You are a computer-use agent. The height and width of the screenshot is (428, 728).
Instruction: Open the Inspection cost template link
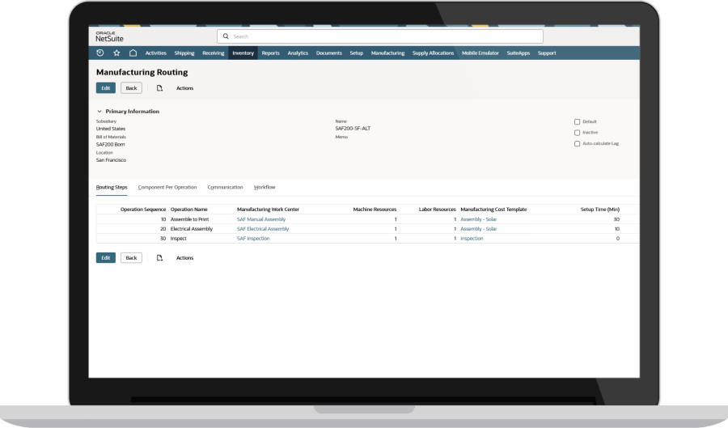(x=472, y=239)
